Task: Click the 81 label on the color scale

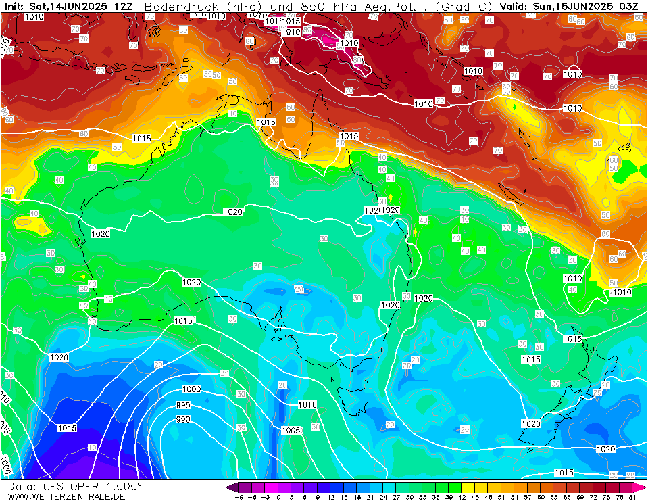Action: click(x=632, y=497)
